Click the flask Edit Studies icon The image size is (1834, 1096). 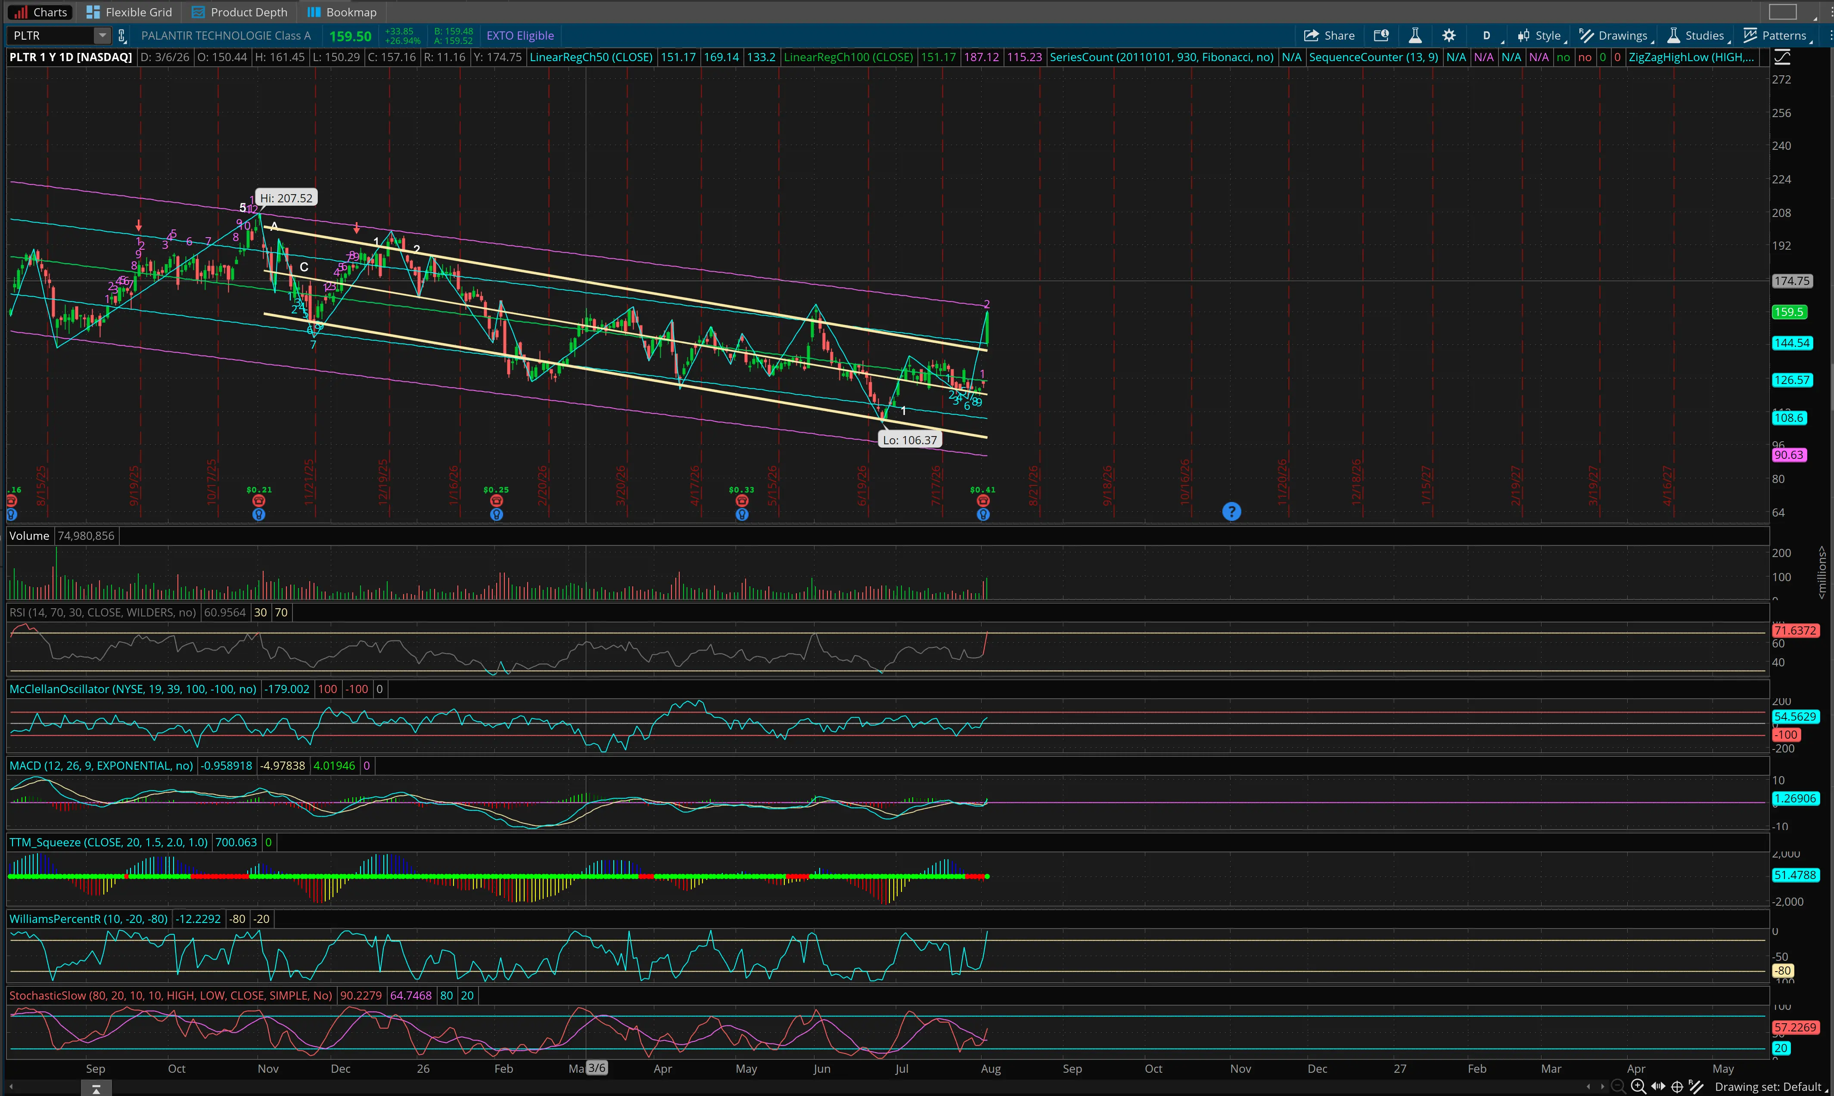(1415, 35)
